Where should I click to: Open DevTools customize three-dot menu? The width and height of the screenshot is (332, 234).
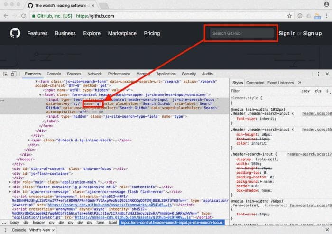point(318,74)
